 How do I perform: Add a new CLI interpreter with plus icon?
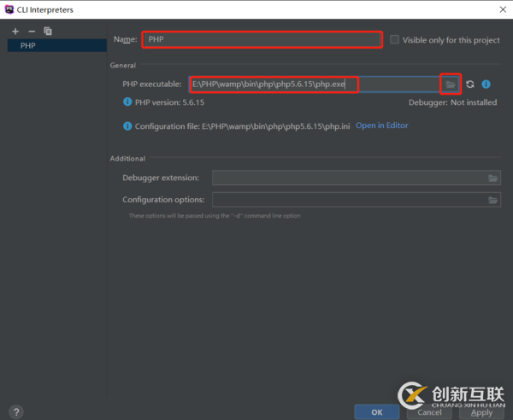click(x=15, y=32)
